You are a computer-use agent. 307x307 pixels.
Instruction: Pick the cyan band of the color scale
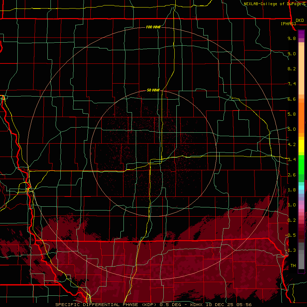click(x=301, y=188)
